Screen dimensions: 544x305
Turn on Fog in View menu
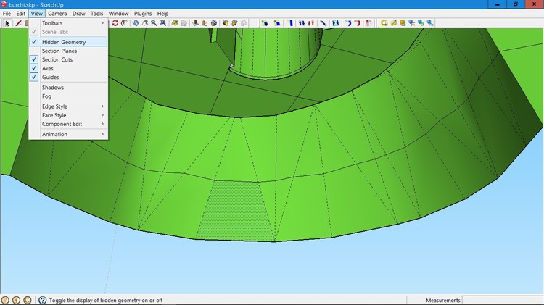click(x=47, y=96)
